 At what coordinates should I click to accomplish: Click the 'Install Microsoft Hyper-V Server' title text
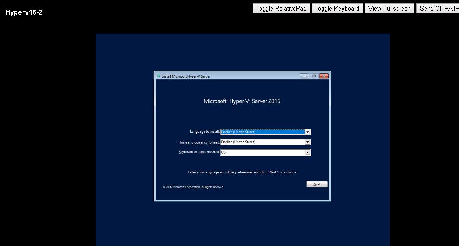186,76
